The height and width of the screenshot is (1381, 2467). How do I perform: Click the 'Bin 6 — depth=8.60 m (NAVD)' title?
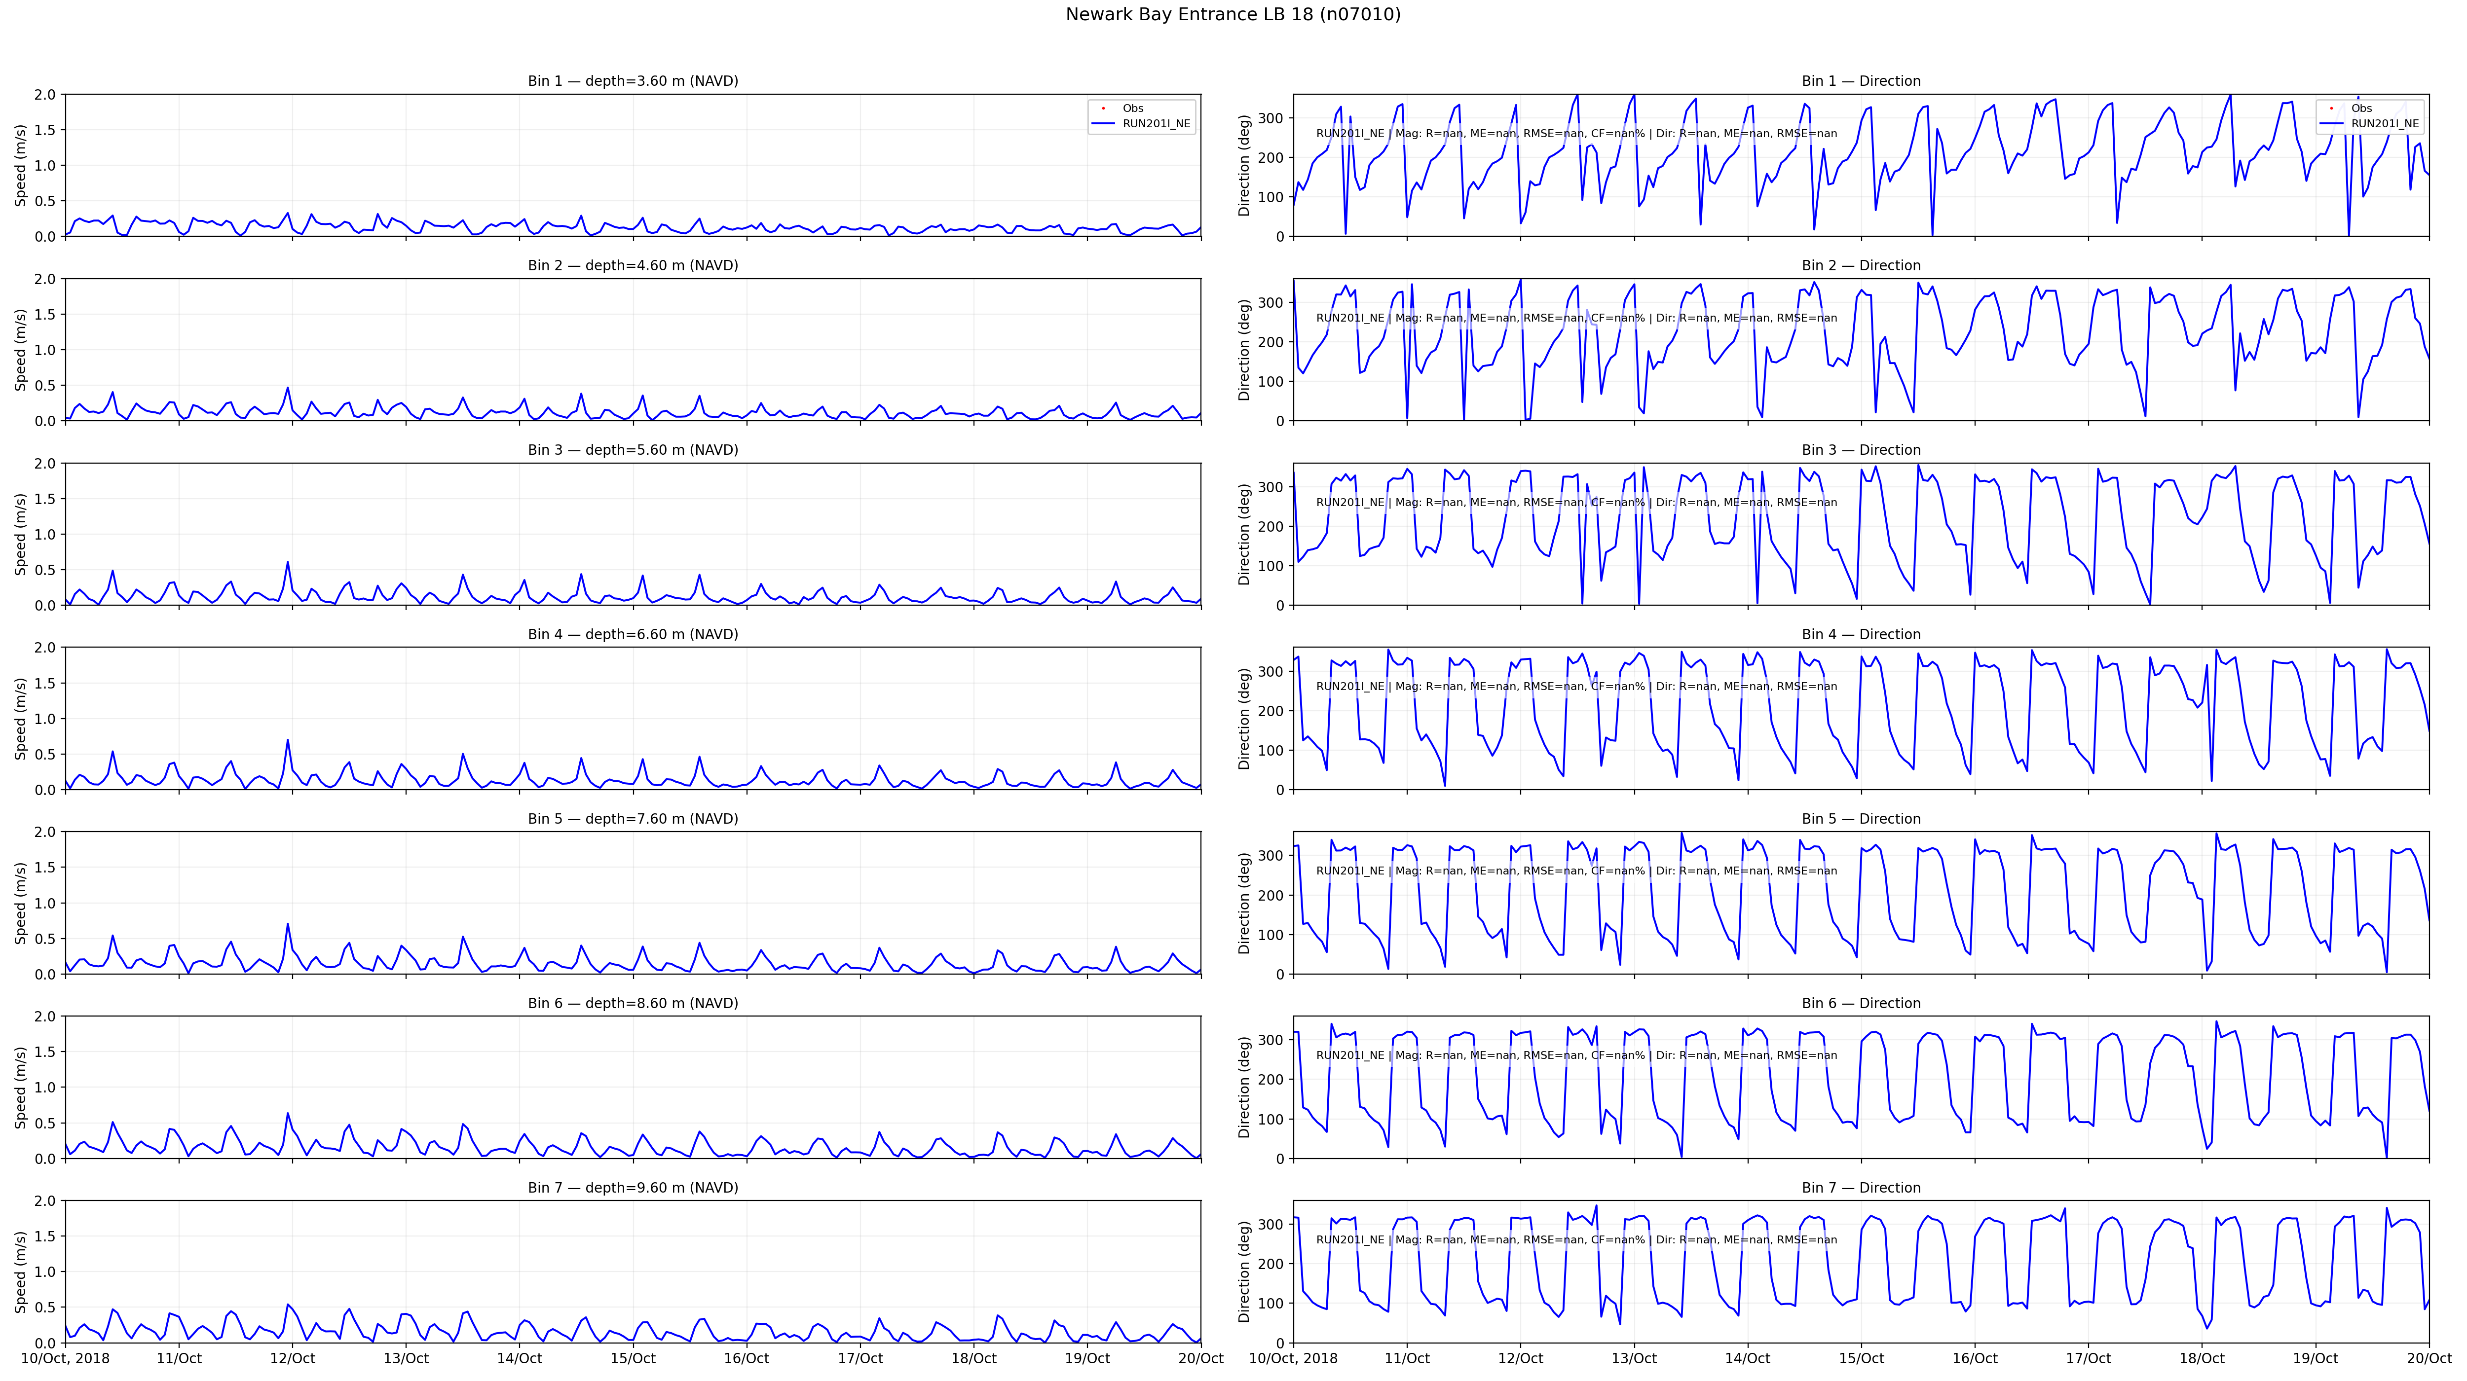pyautogui.click(x=633, y=1004)
